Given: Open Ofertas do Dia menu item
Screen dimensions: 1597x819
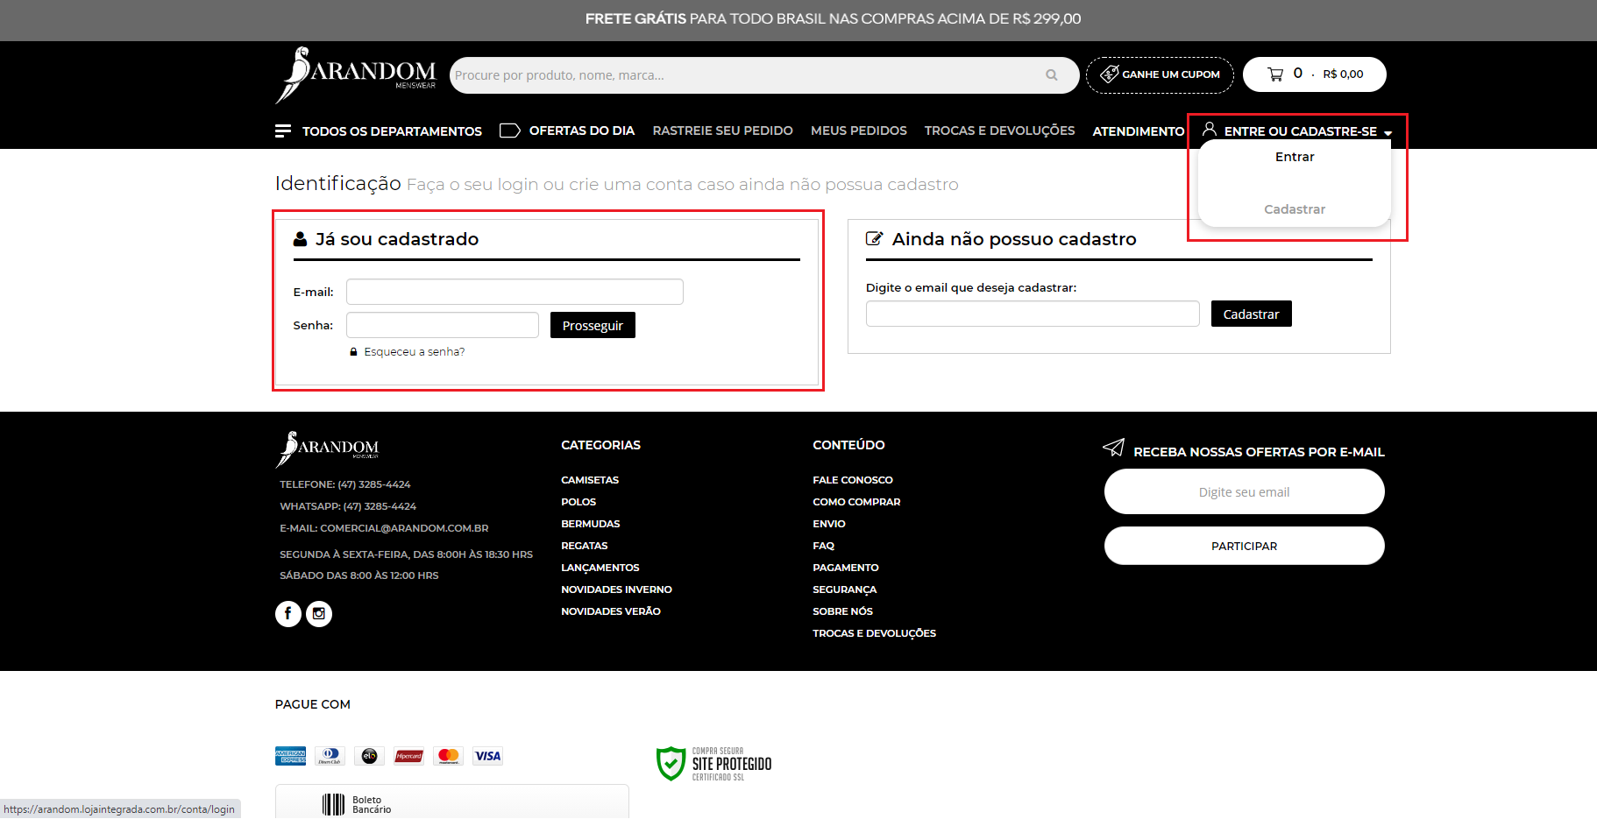Looking at the screenshot, I should pyautogui.click(x=580, y=131).
